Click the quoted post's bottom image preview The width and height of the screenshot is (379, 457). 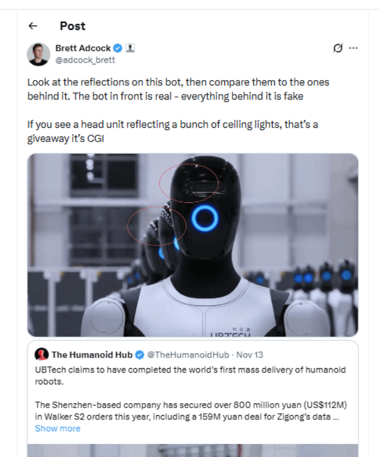pyautogui.click(x=193, y=451)
